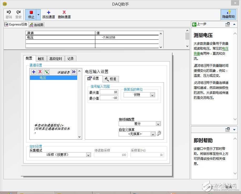Go back with 上一步 green arrow
This screenshot has height=194, width=241.
point(194,24)
